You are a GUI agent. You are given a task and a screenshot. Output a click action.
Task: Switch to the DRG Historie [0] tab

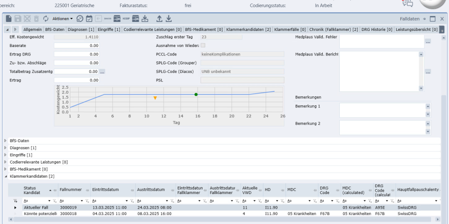(x=376, y=29)
